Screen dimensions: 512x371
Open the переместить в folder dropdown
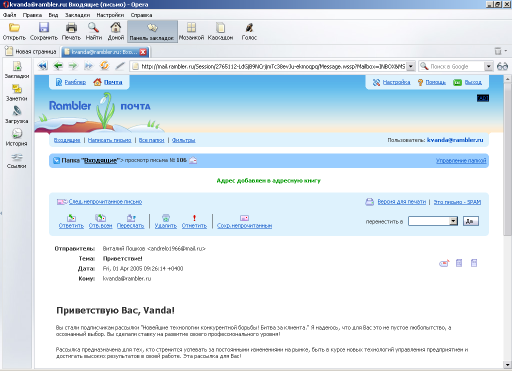pyautogui.click(x=453, y=221)
